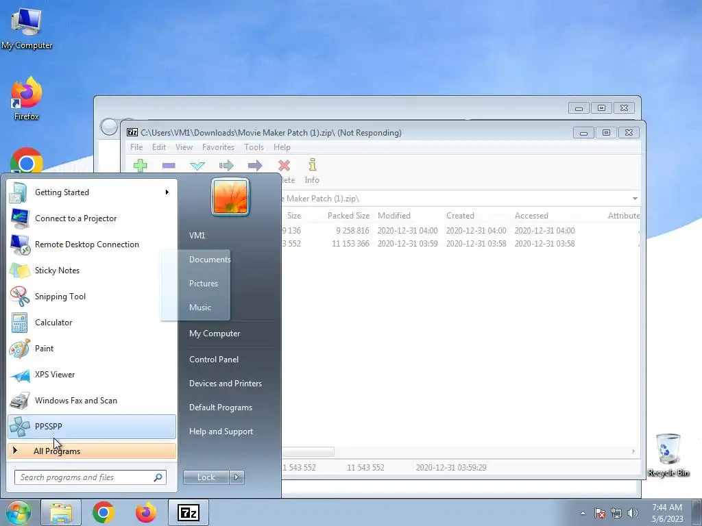Viewport: 702px width, 526px height.
Task: Open Firefox from the taskbar
Action: (146, 512)
